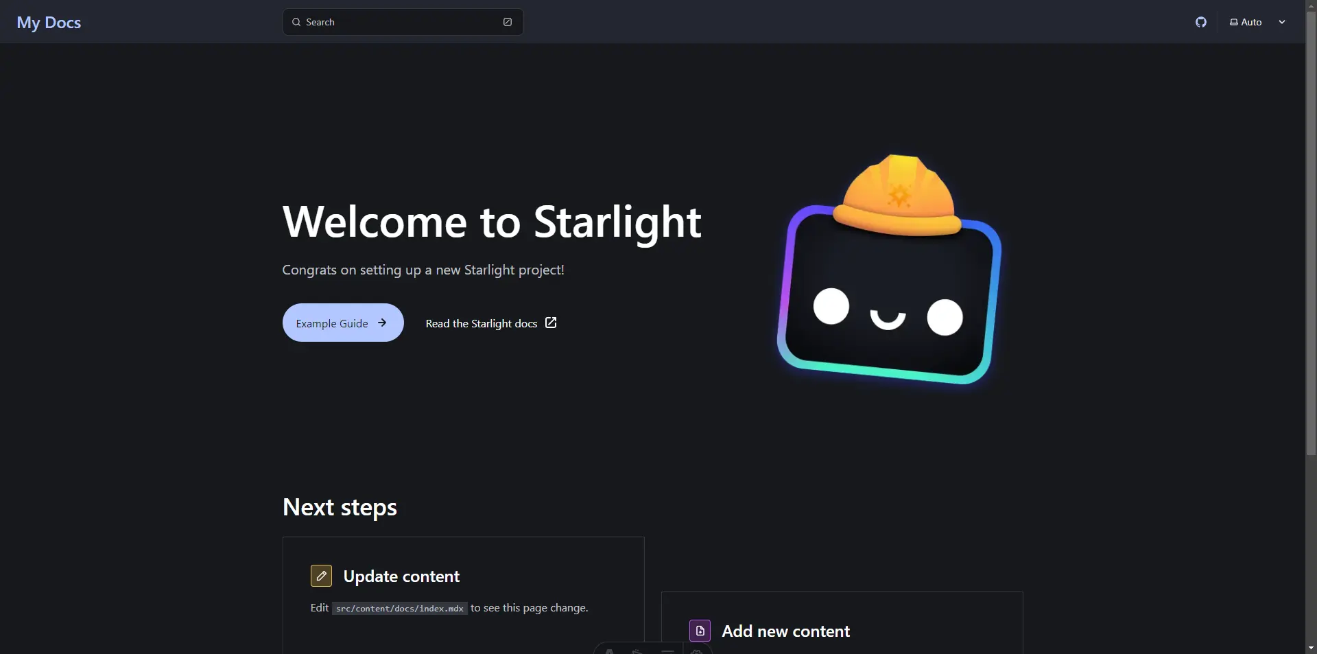Screen dimensions: 1317x654
Task: Go to My Docs home title
Action: pyautogui.click(x=49, y=23)
